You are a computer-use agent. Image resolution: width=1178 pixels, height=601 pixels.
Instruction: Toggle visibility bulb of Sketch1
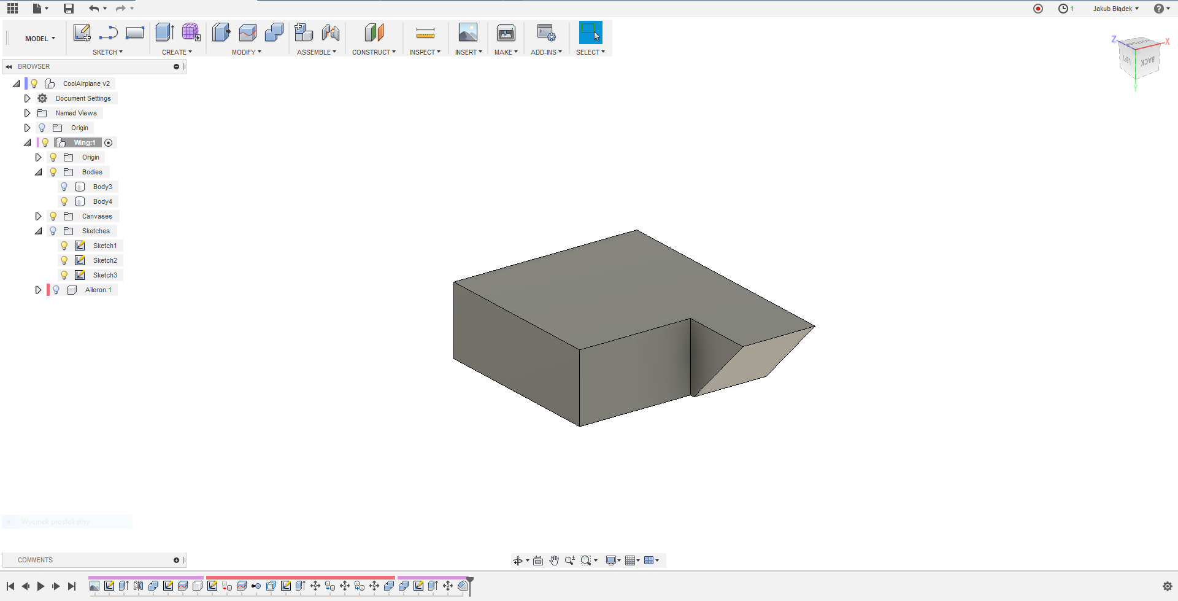64,246
